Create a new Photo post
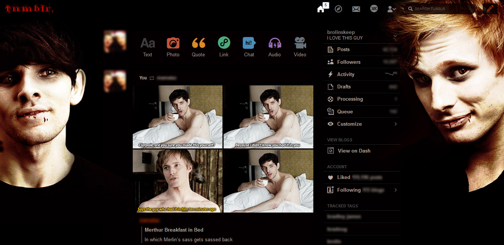Screen dimensions: 504x245 [x=173, y=47]
